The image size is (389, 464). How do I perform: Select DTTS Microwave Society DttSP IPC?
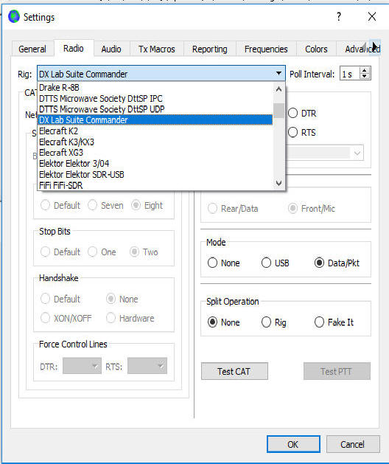155,98
